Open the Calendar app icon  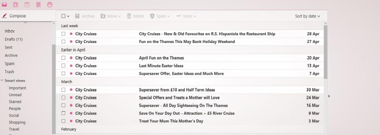27,5
